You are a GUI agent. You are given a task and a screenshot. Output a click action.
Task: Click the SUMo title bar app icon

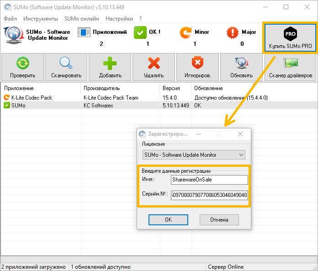pyautogui.click(x=8, y=7)
